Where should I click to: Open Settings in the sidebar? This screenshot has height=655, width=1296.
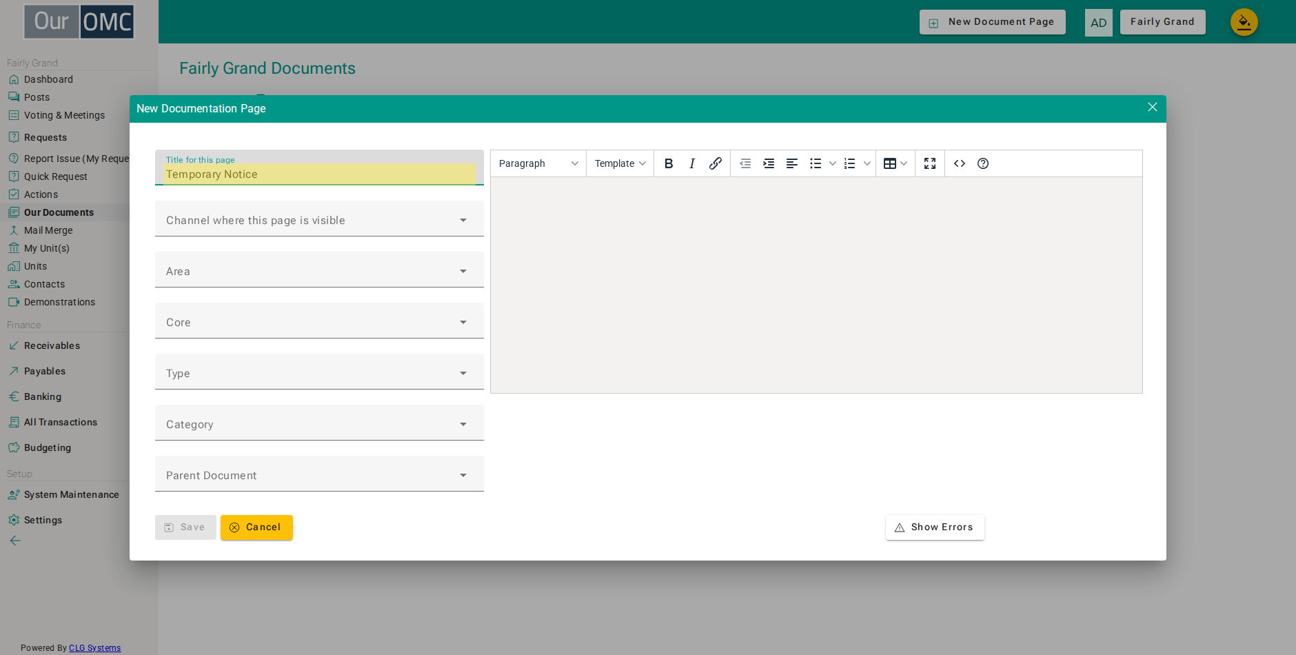[x=43, y=520]
